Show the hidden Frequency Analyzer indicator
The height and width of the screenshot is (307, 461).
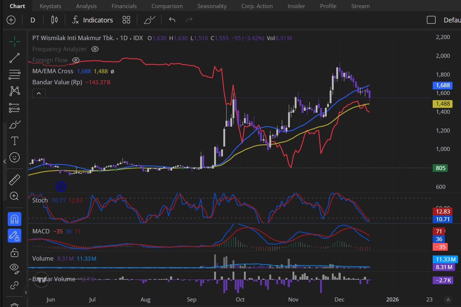coord(95,49)
